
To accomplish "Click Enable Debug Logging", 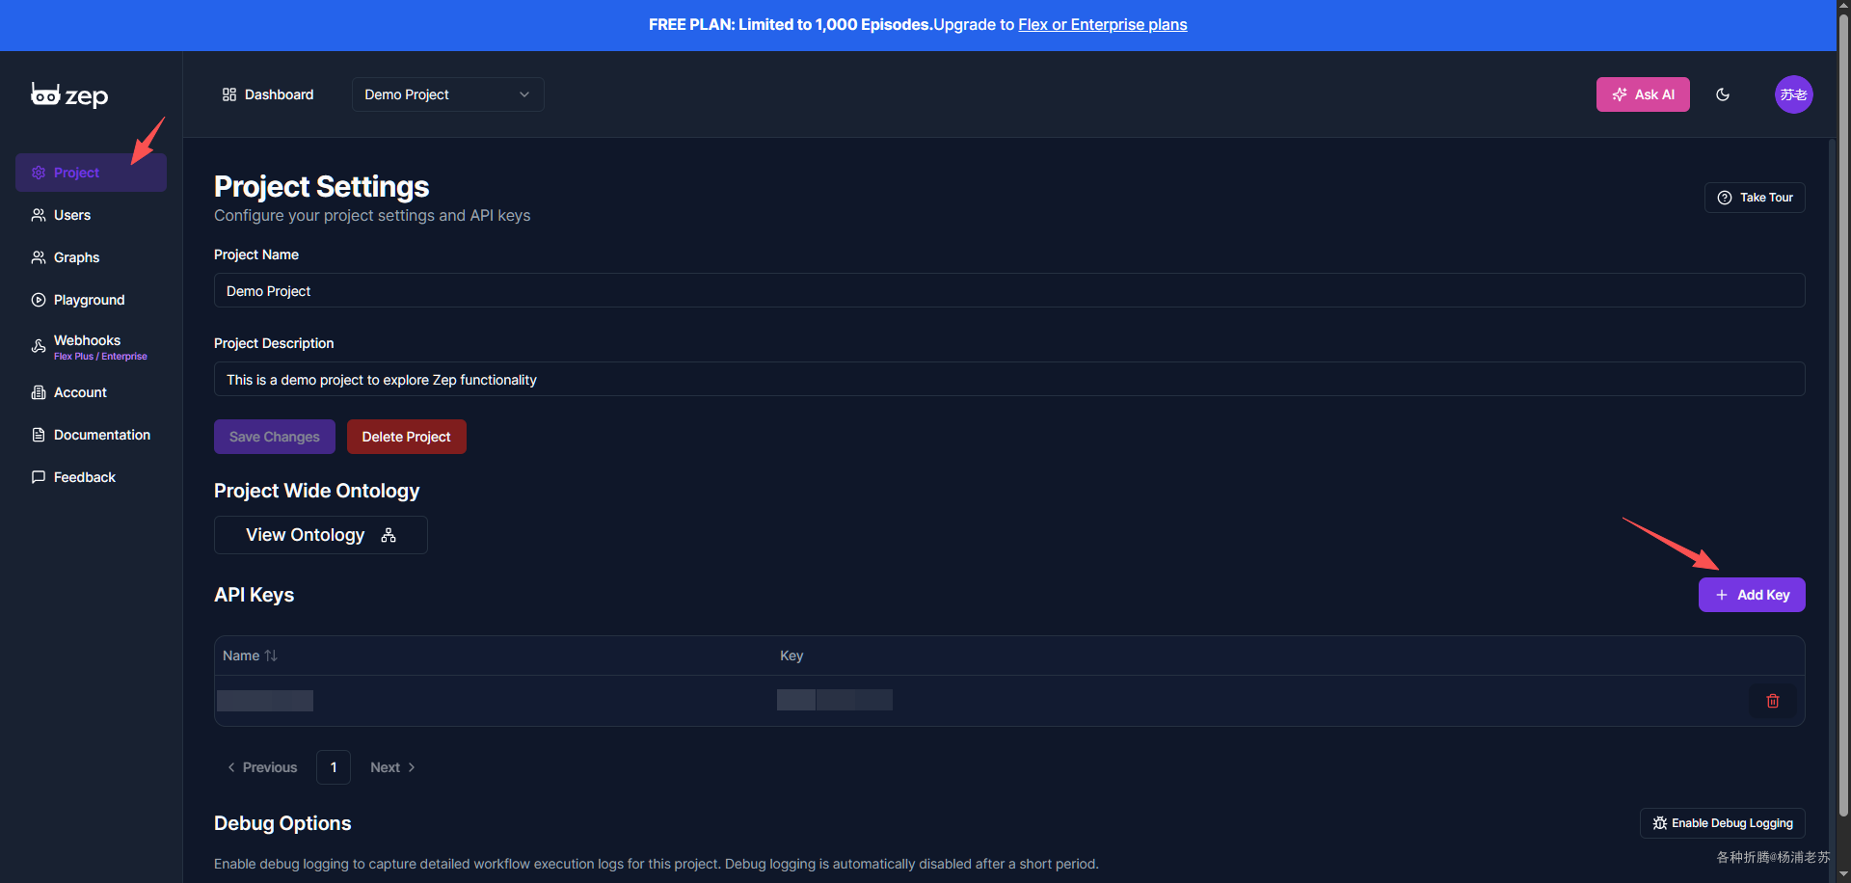I will [x=1723, y=823].
